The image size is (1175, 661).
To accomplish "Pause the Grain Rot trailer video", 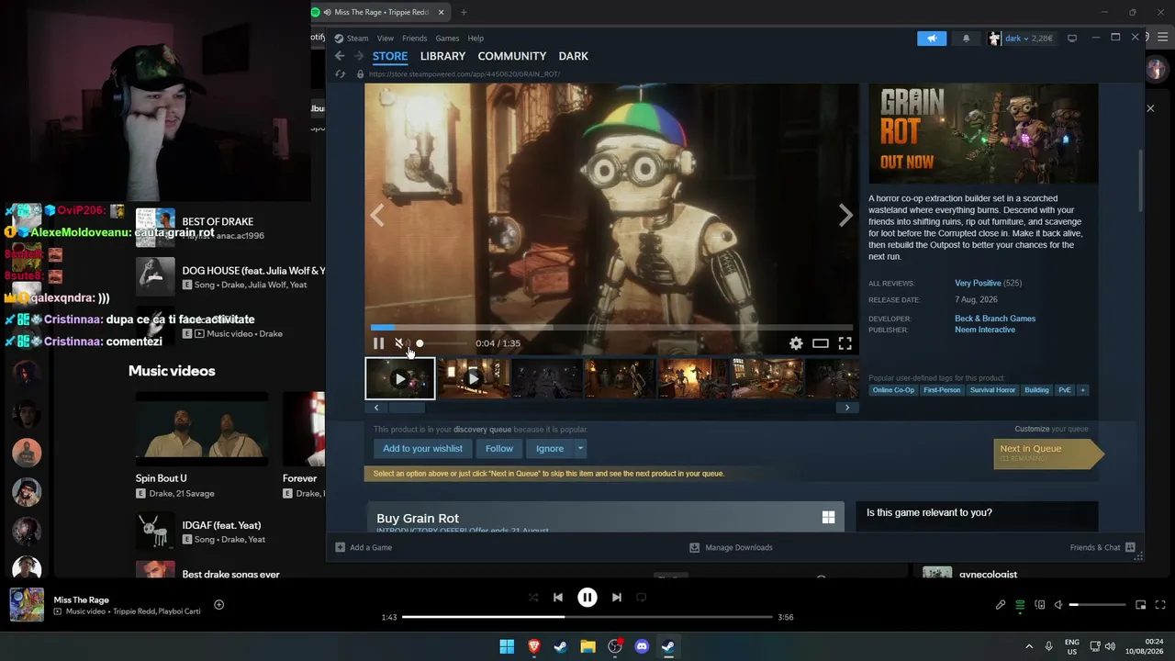I will tap(378, 343).
